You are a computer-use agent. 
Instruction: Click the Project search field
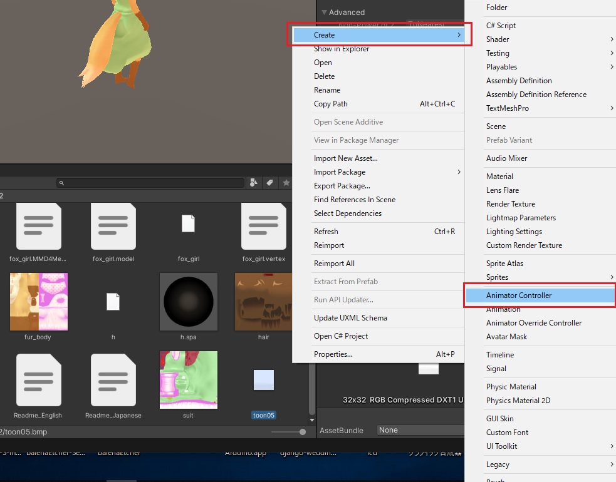tap(150, 183)
